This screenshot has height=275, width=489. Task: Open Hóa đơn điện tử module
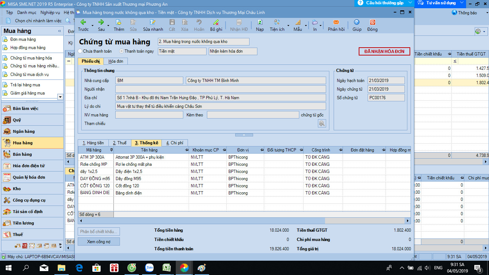click(x=32, y=166)
